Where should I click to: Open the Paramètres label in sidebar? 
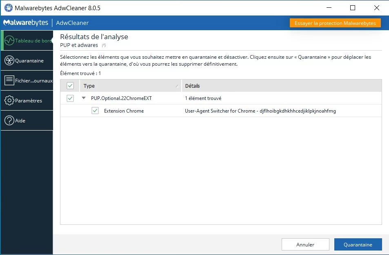pyautogui.click(x=29, y=101)
